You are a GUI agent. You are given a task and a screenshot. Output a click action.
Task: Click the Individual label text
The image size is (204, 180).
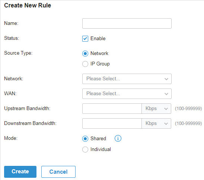click(x=101, y=149)
